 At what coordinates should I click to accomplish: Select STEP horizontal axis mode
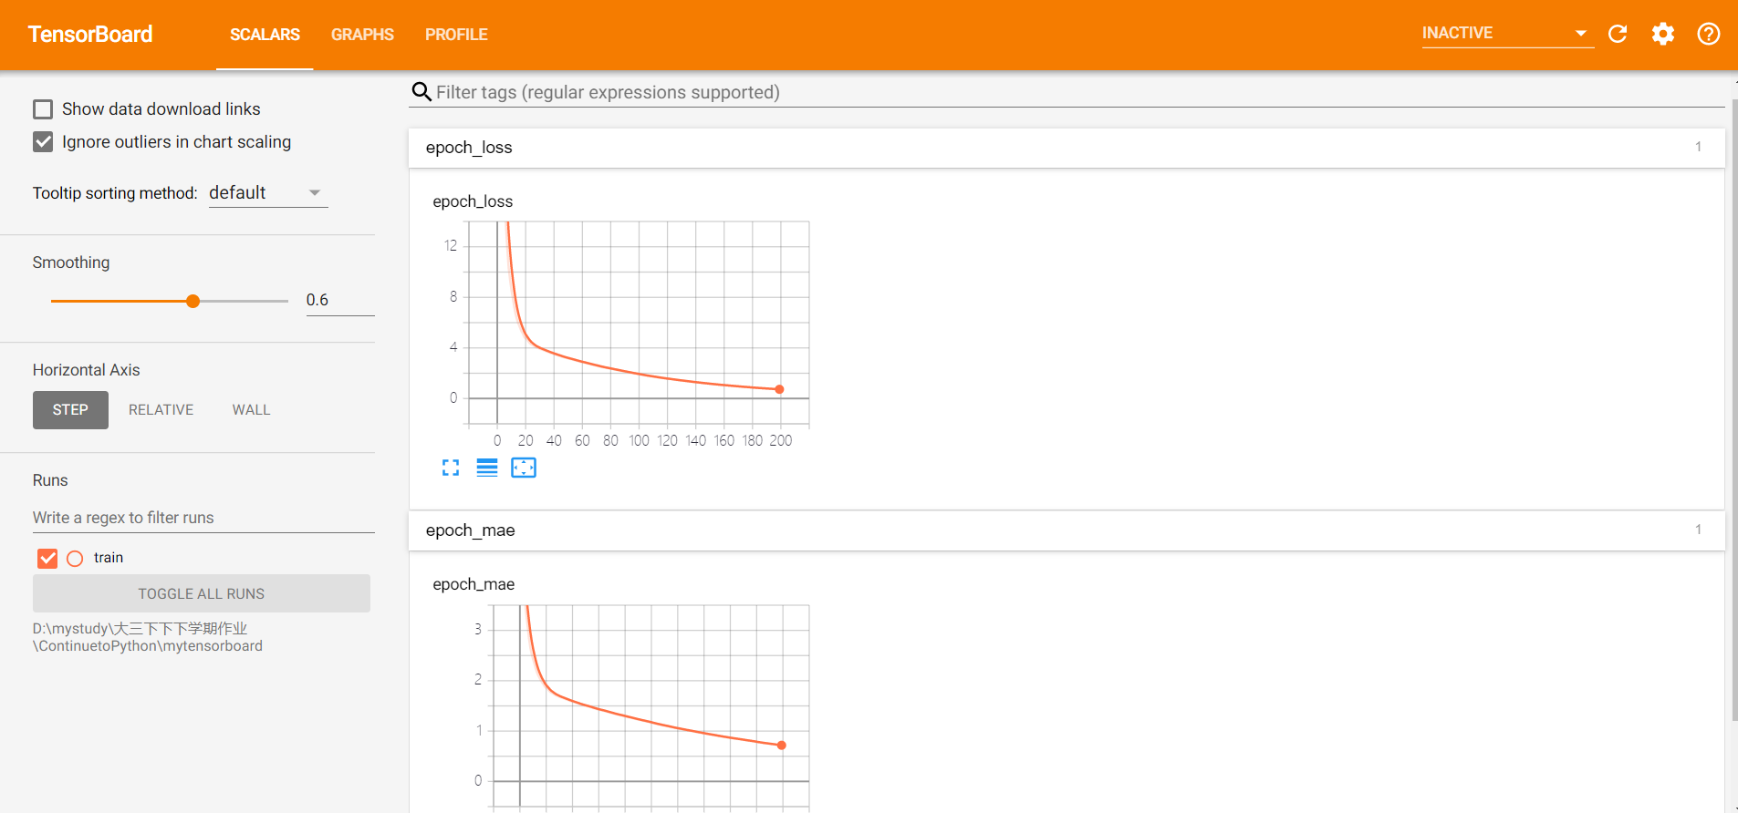pos(70,410)
